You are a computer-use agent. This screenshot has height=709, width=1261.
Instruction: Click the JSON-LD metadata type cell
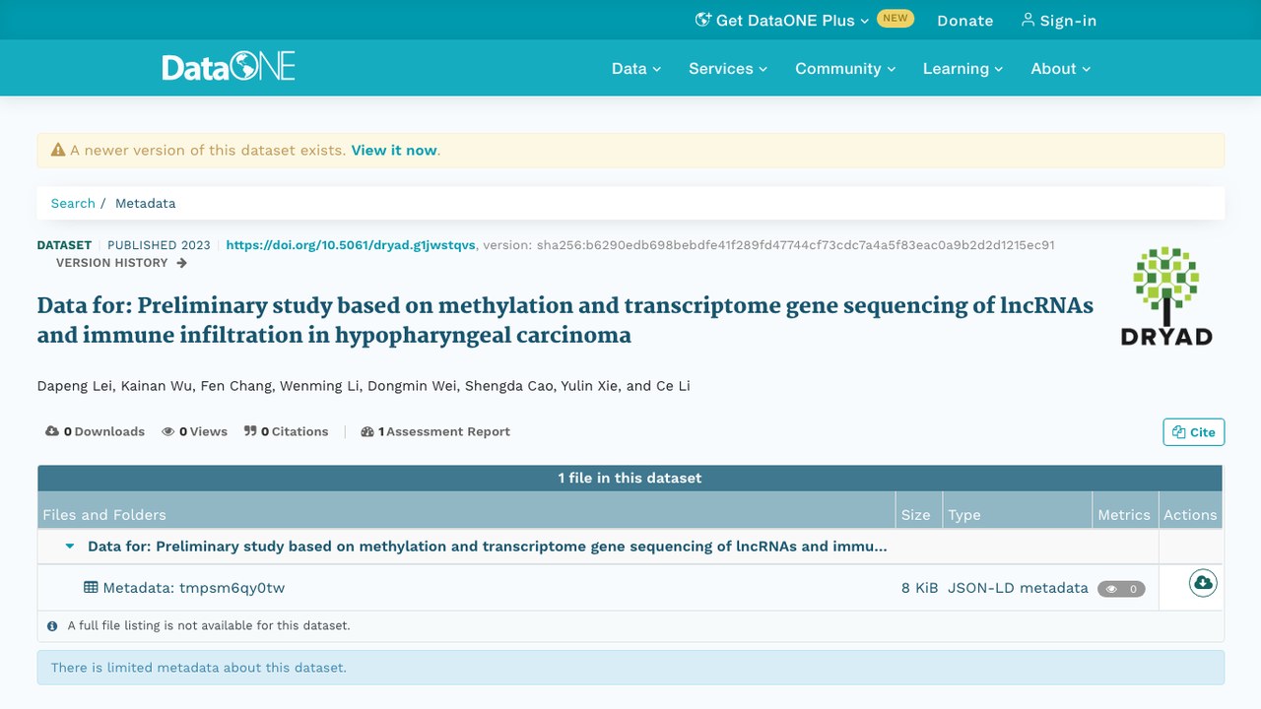[1018, 588]
